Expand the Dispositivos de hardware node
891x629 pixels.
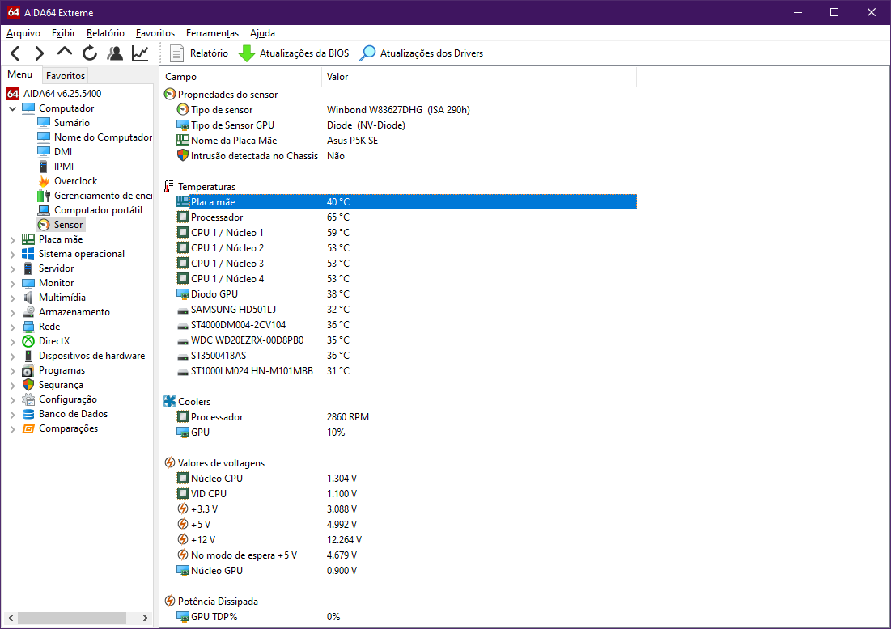pyautogui.click(x=12, y=356)
